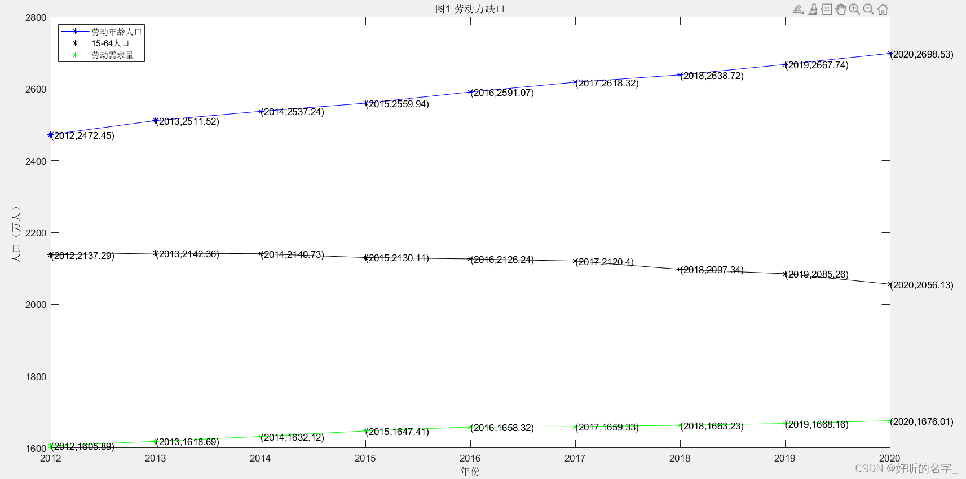Click y-axis tick label 1800
Image resolution: width=966 pixels, height=479 pixels.
pos(36,377)
